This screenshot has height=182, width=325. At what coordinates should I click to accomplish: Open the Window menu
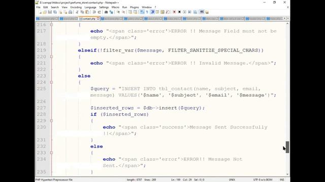click(x=147, y=7)
